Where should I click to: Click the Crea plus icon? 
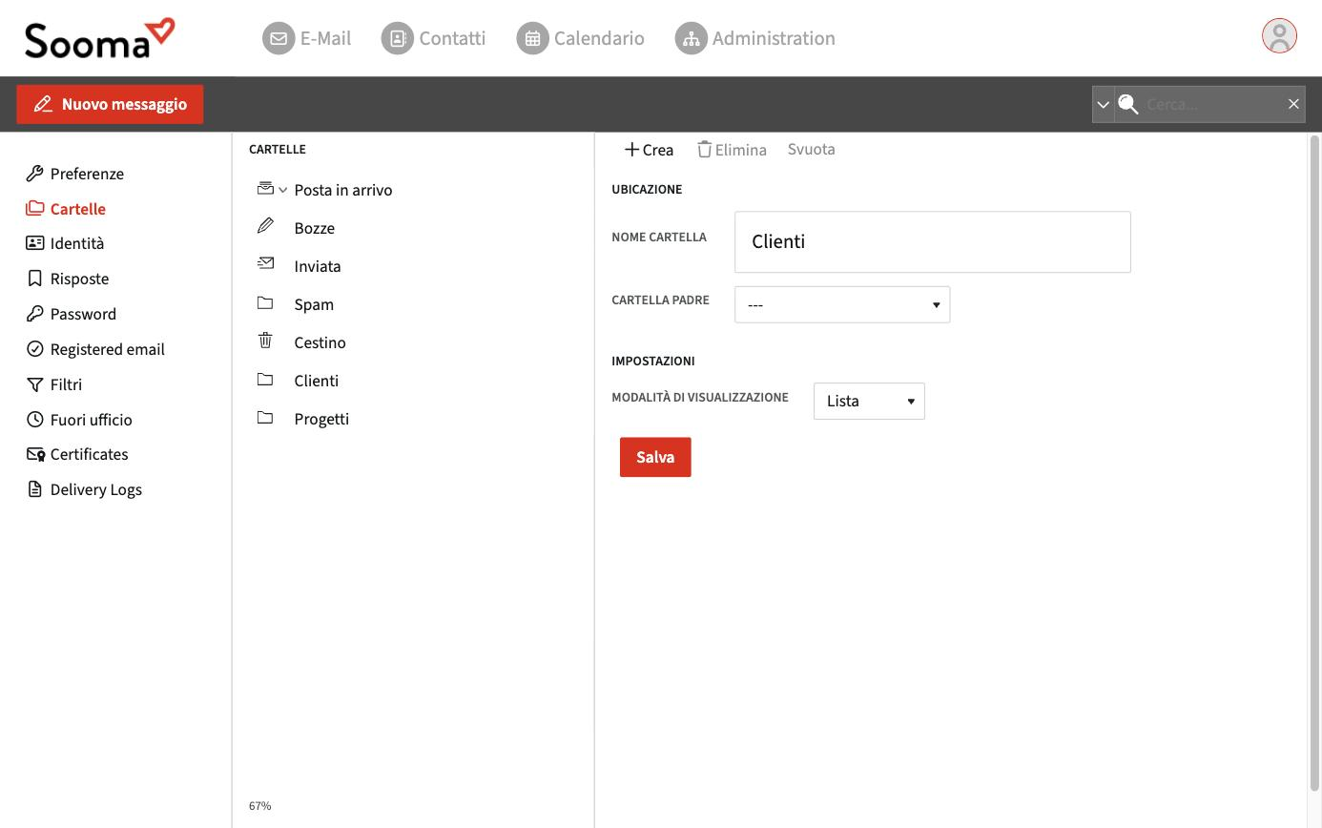point(631,149)
